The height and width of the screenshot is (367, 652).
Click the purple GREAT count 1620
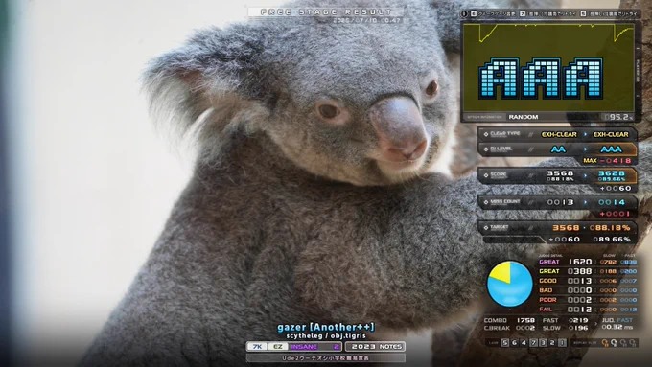tap(580, 262)
